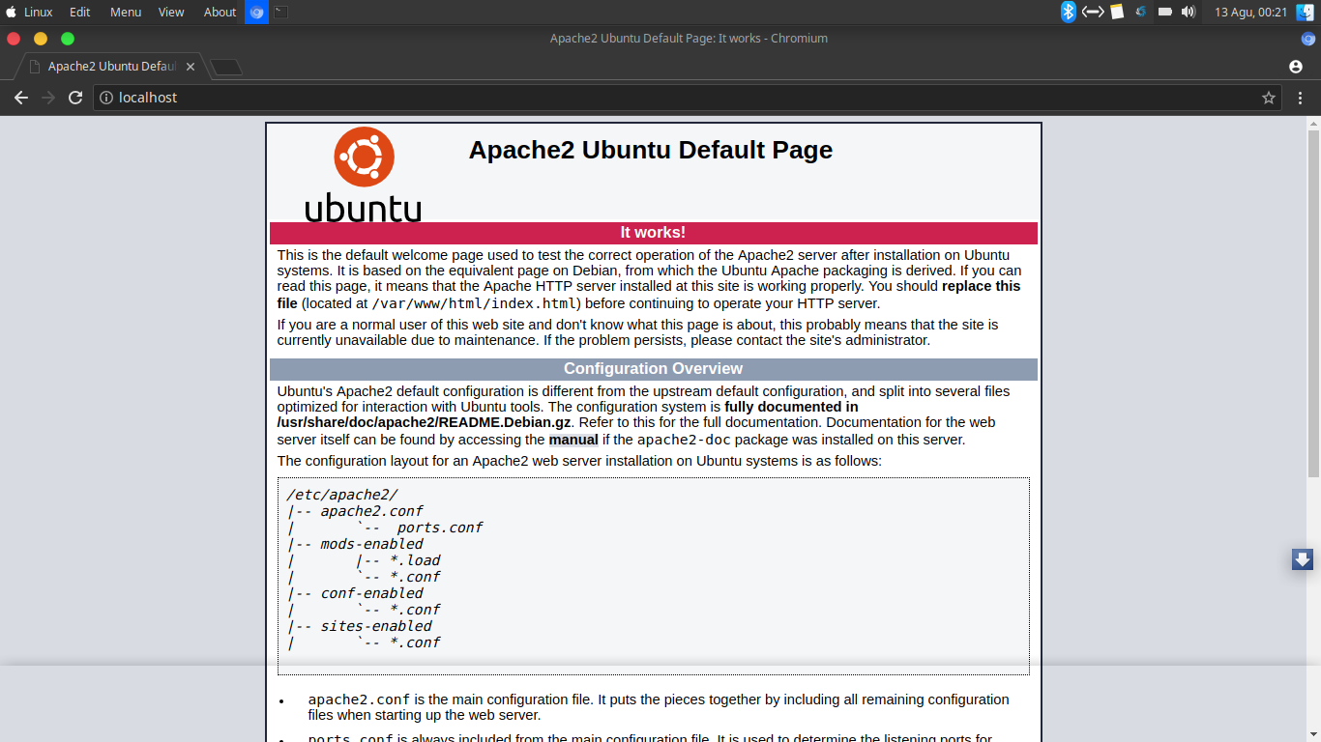The width and height of the screenshot is (1321, 742).
Task: Open the View menu
Action: (170, 13)
